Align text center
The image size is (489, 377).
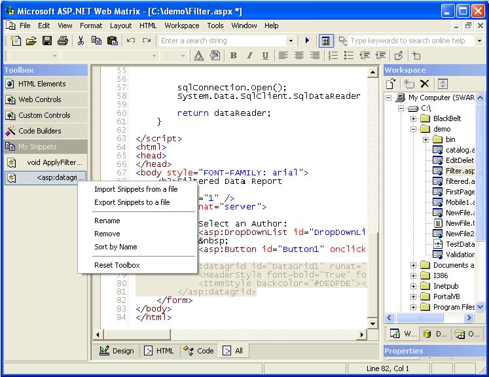299,56
